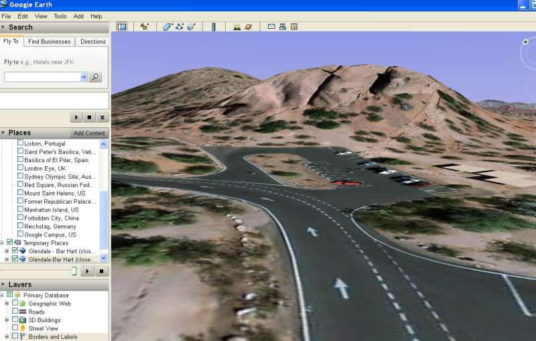Email the current view
The width and height of the screenshot is (536, 341).
(271, 26)
